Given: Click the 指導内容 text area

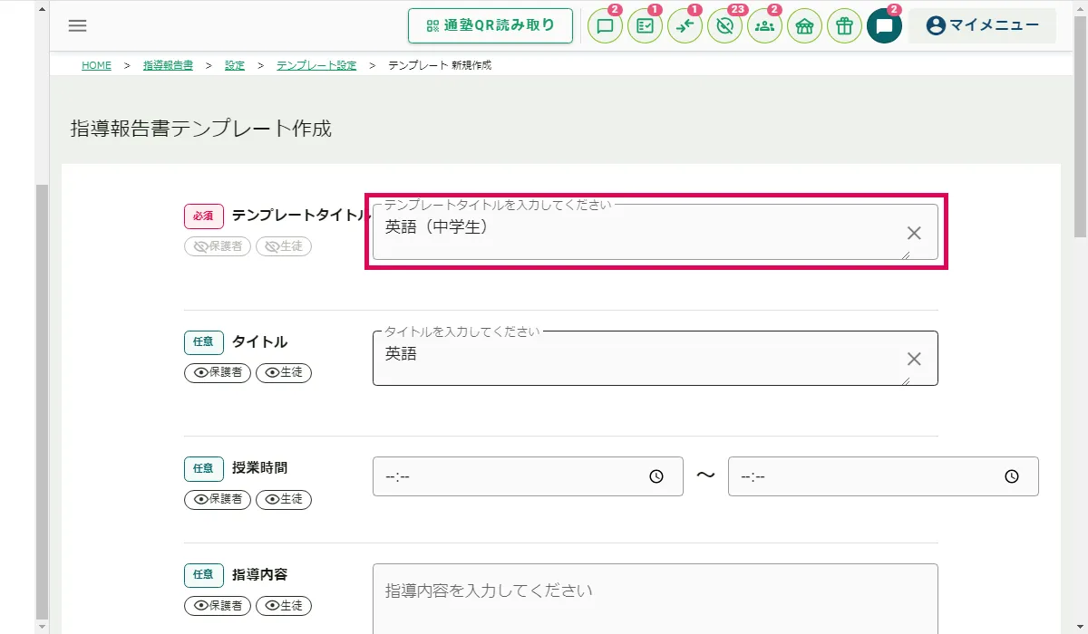Looking at the screenshot, I should pos(656,599).
